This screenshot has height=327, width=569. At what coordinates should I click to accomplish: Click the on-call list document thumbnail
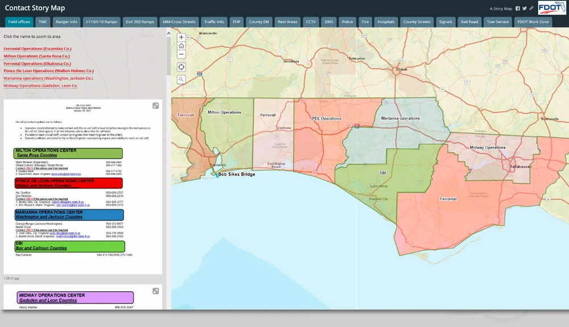click(83, 187)
